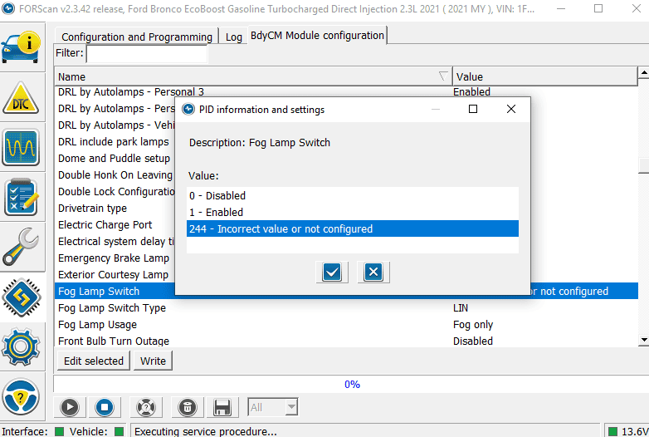Click the Write button
This screenshot has height=437, width=649.
tap(153, 361)
